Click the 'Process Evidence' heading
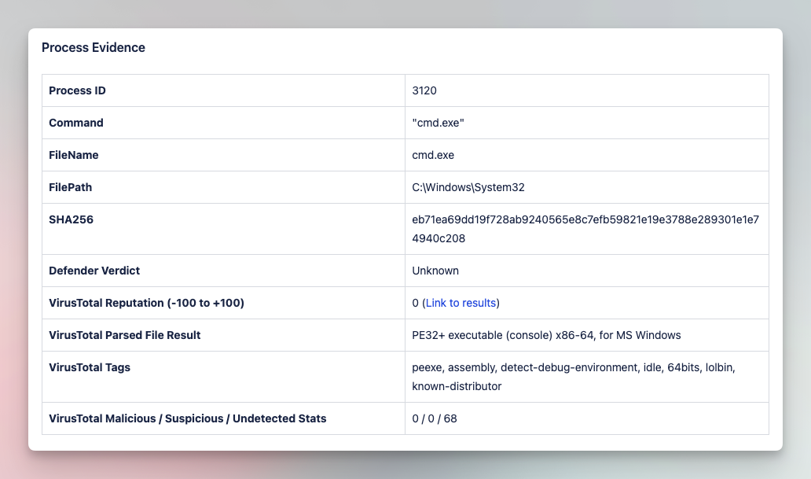811x479 pixels. pyautogui.click(x=94, y=48)
